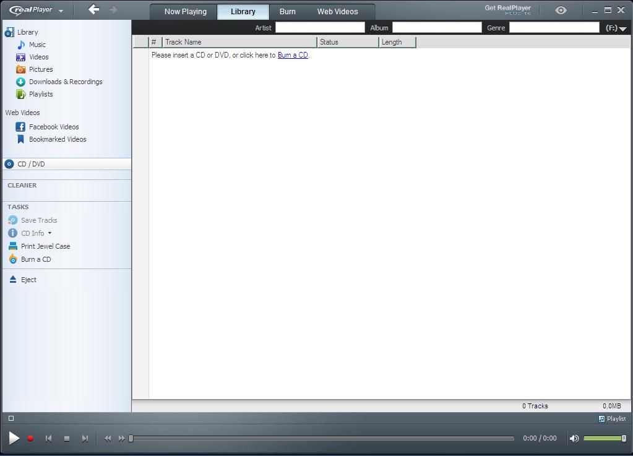Open the RealPlayer logo menu
Viewport: 633px width, 456px height.
[x=37, y=10]
